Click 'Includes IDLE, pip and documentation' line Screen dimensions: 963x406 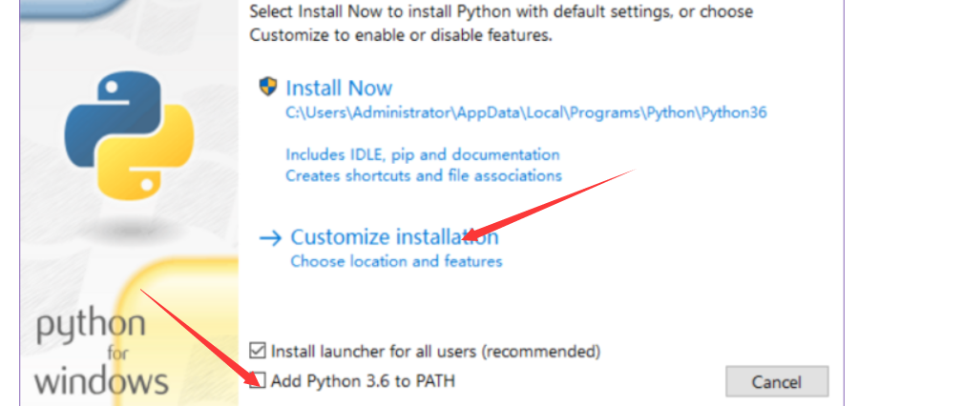(x=422, y=154)
